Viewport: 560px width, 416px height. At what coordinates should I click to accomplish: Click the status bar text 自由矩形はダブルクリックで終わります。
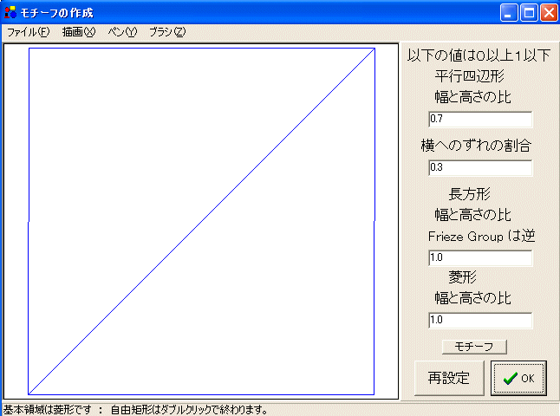189,410
